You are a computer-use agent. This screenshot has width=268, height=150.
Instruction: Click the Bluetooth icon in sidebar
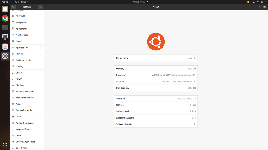(13, 16)
